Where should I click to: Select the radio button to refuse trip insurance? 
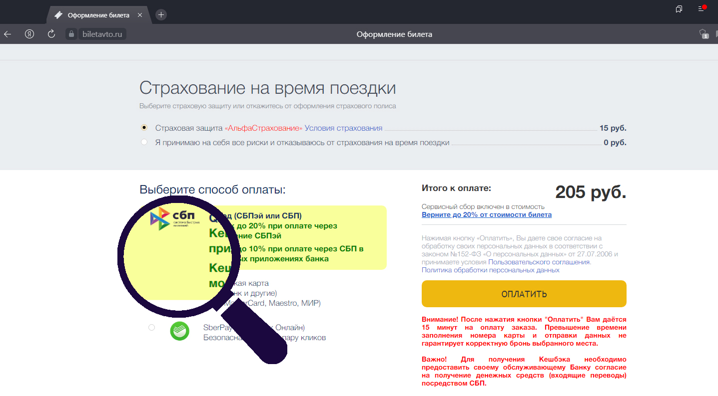pyautogui.click(x=144, y=142)
